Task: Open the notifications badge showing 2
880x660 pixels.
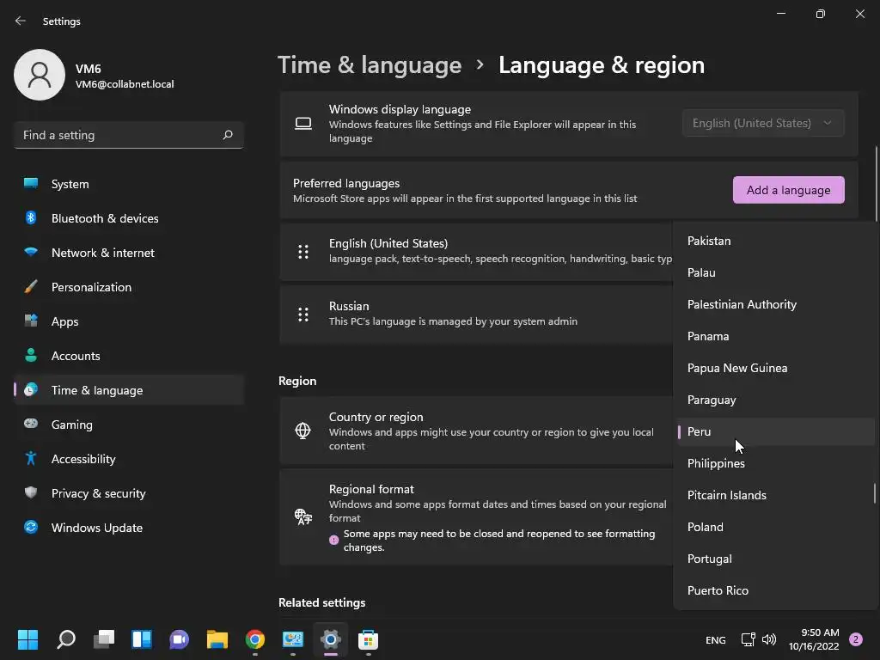Action: [856, 639]
